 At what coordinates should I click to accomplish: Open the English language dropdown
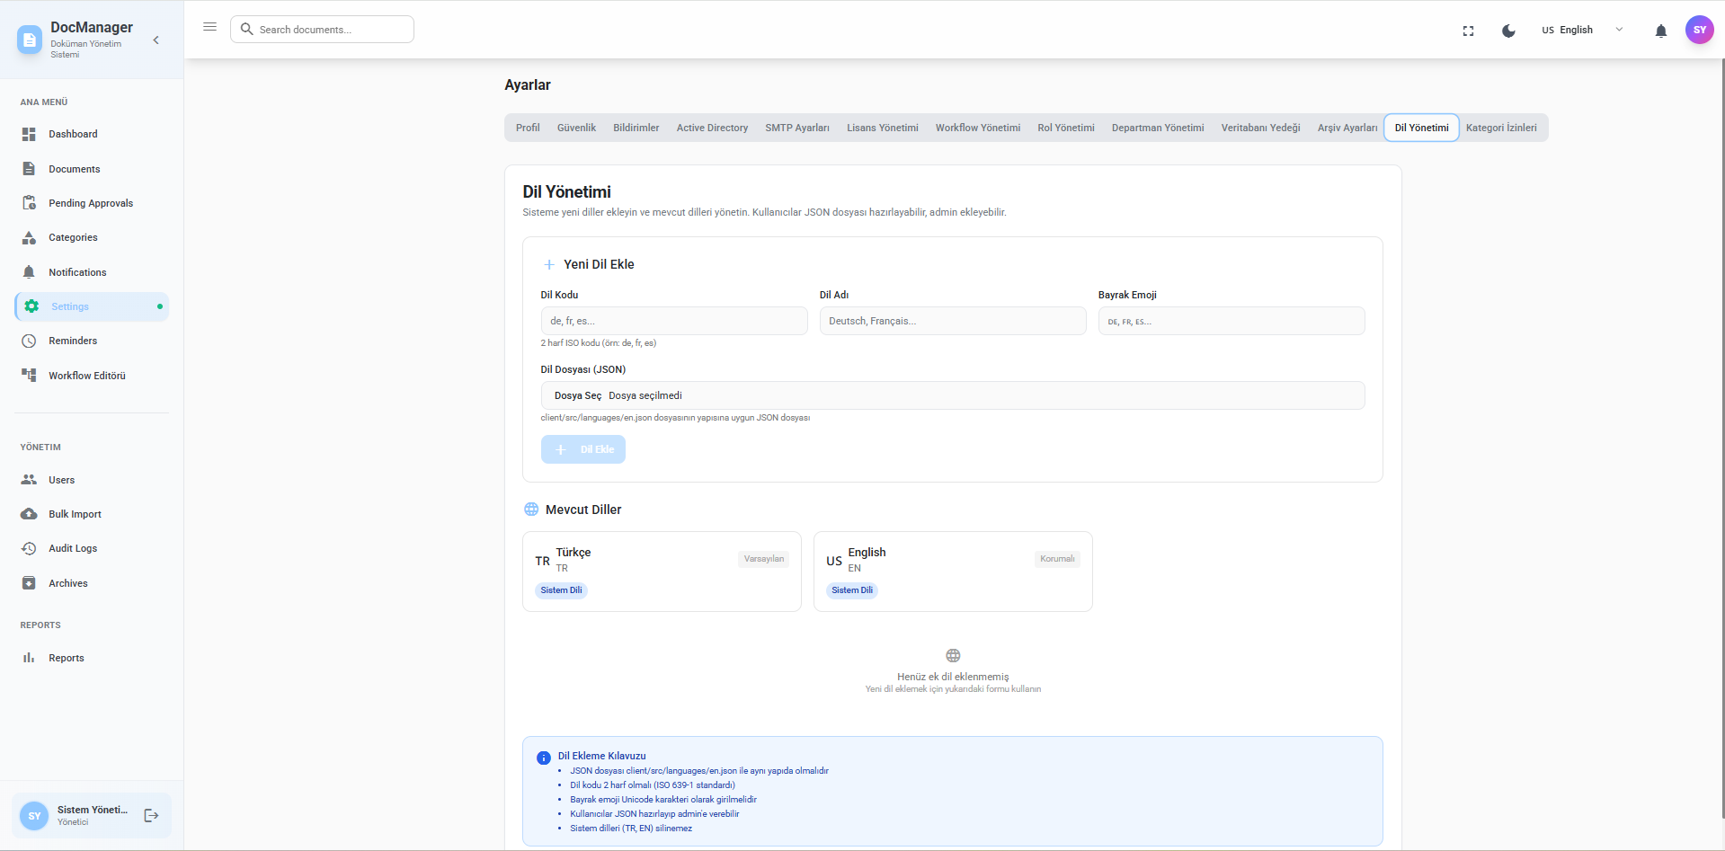click(x=1582, y=30)
